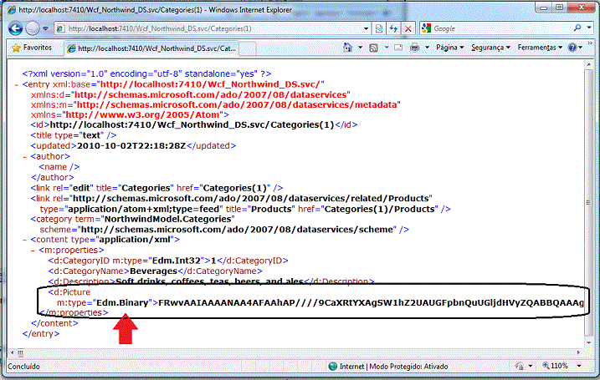600x380 pixels.
Task: Collapse the author XML node
Action: 25,156
